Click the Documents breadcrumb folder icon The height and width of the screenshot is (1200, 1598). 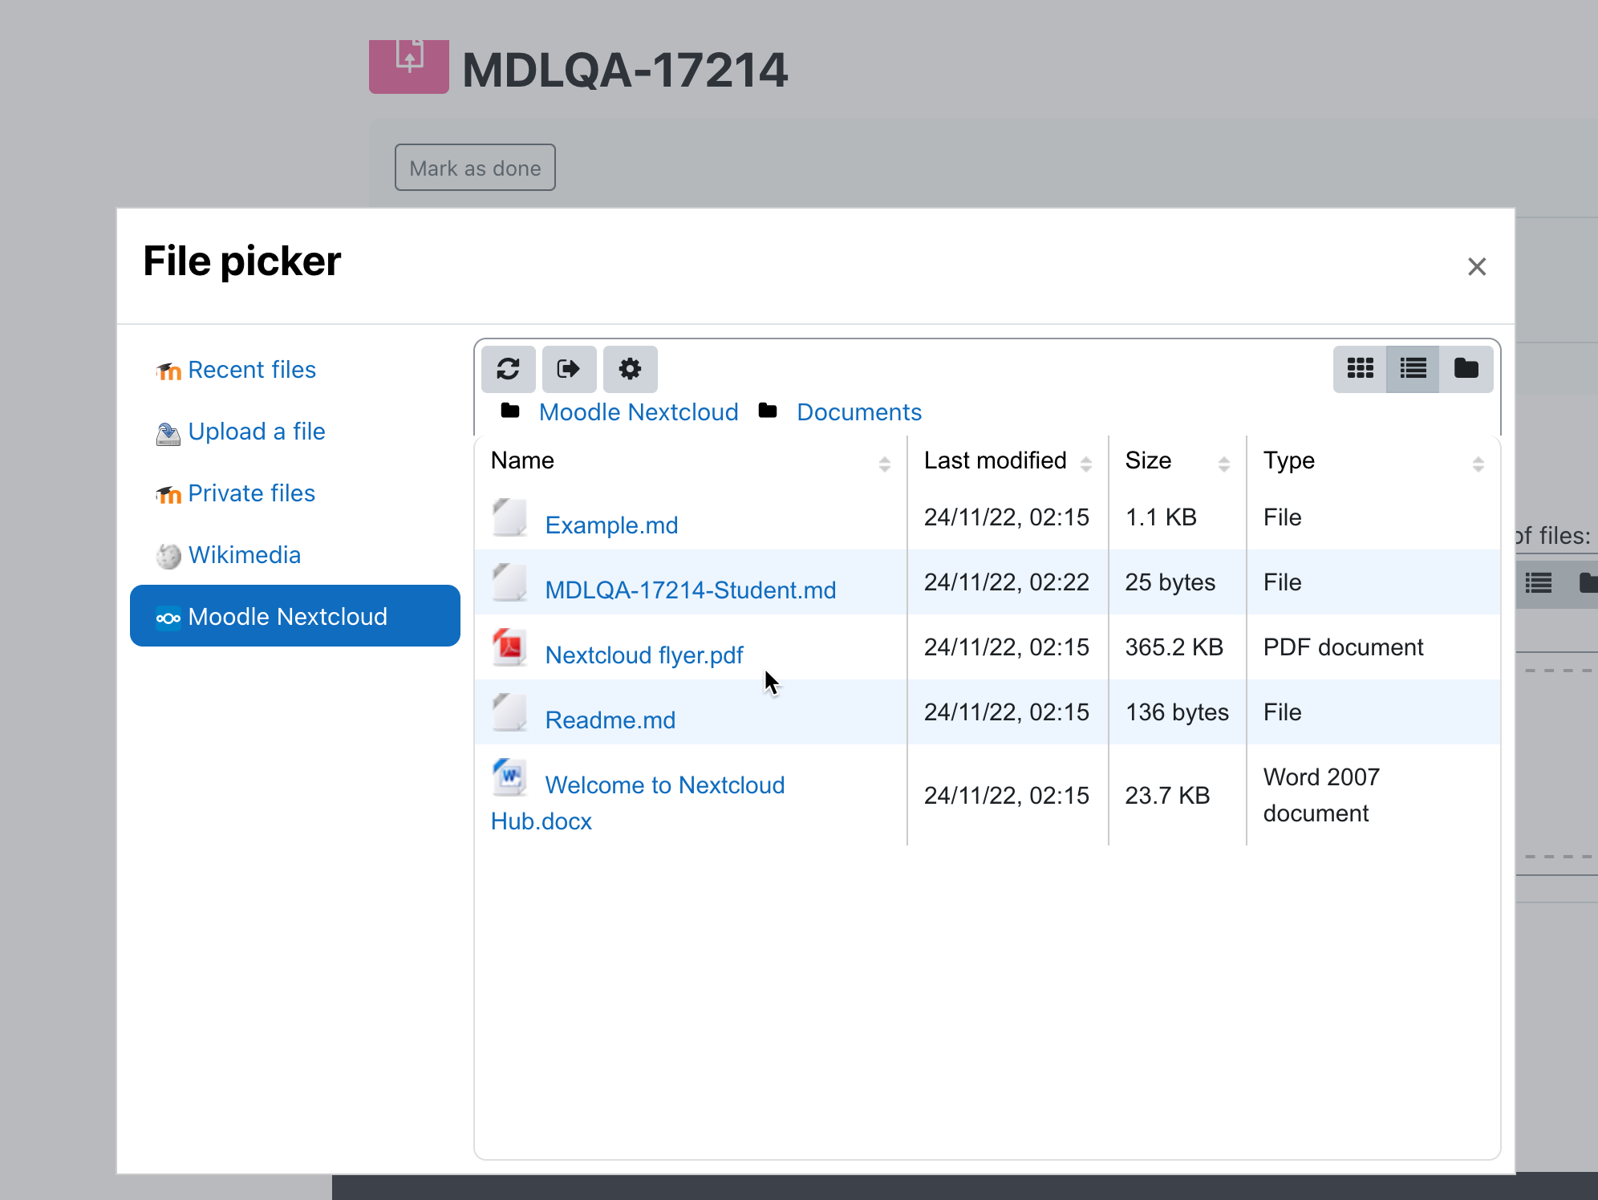point(768,411)
